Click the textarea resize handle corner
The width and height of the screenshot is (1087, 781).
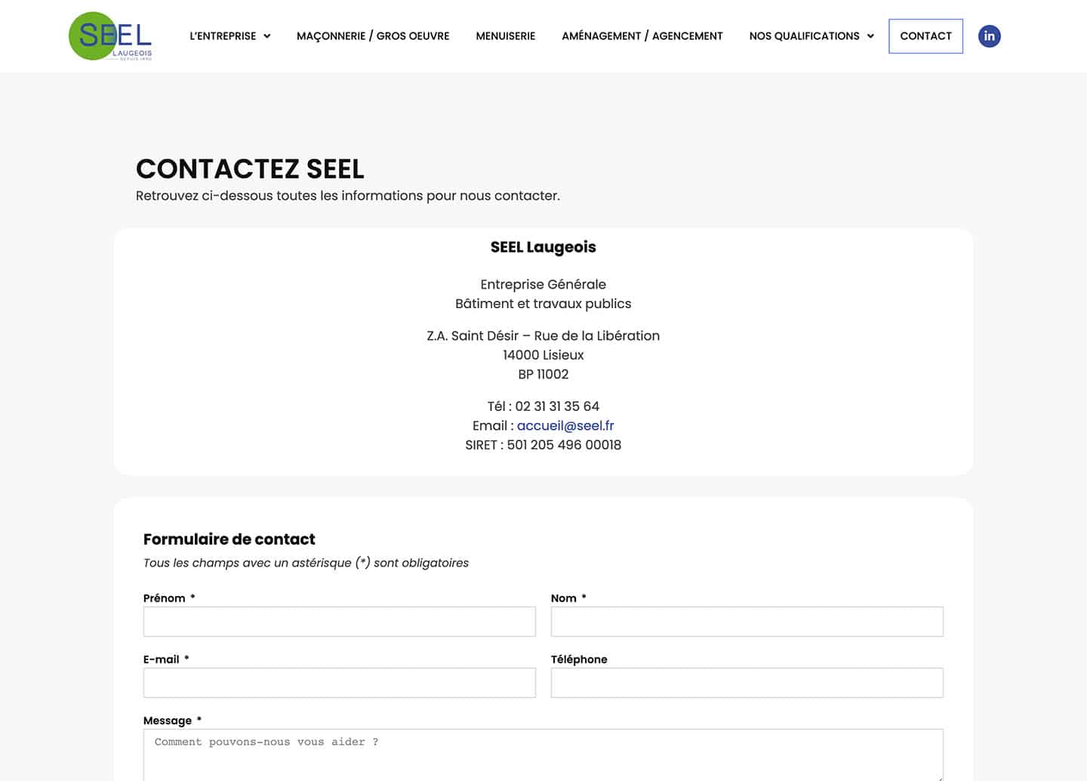click(939, 777)
